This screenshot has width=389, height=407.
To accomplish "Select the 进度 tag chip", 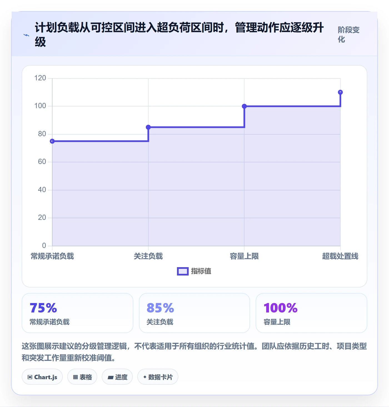I will pos(117,377).
